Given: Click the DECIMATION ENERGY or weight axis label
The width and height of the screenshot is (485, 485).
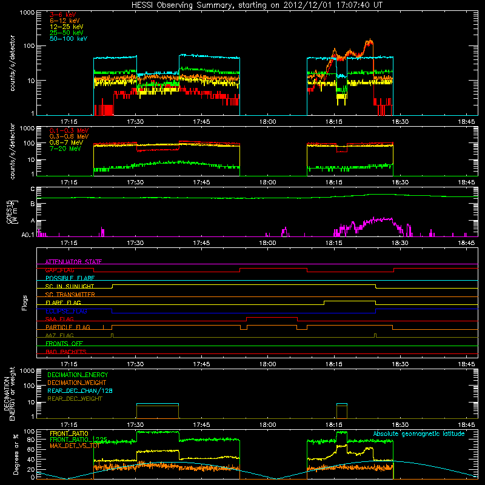Looking at the screenshot, I should [x=9, y=393].
